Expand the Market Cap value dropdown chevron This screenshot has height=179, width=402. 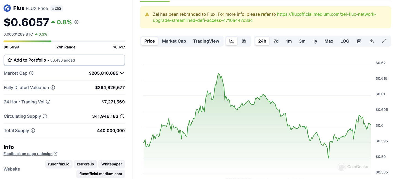point(122,73)
